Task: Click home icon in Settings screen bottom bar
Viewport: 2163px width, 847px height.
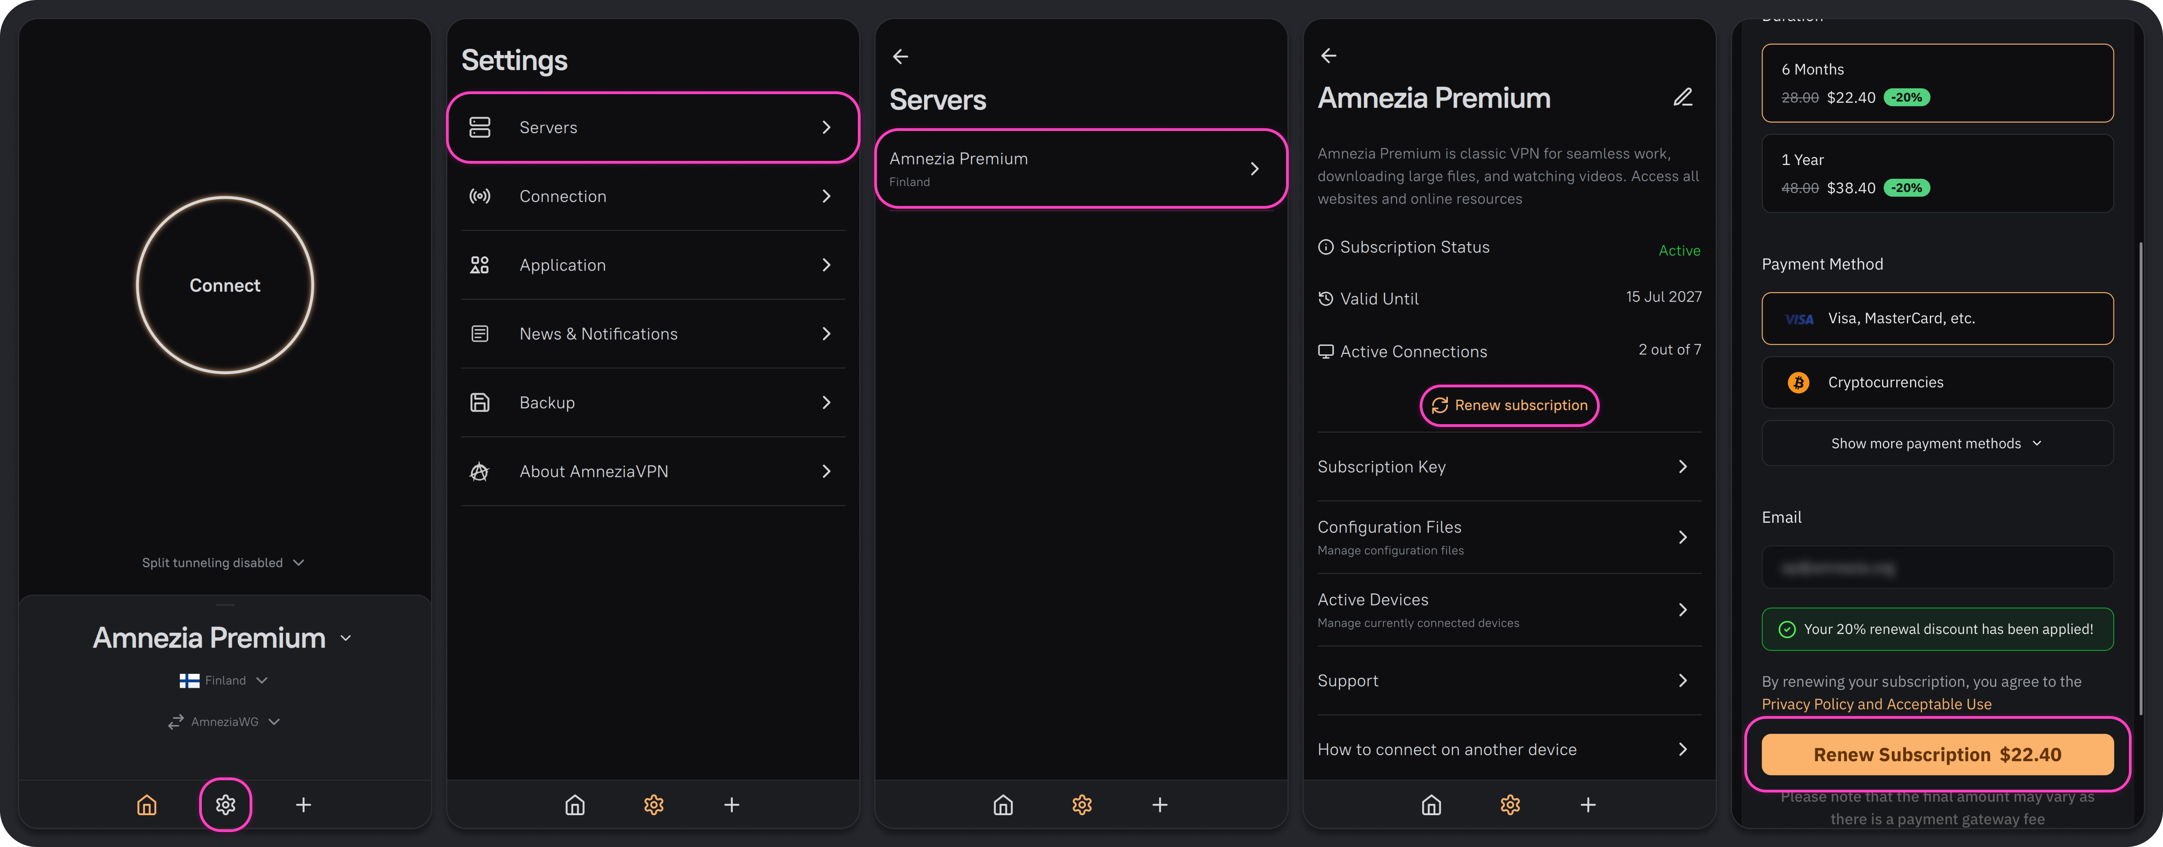Action: [x=575, y=805]
